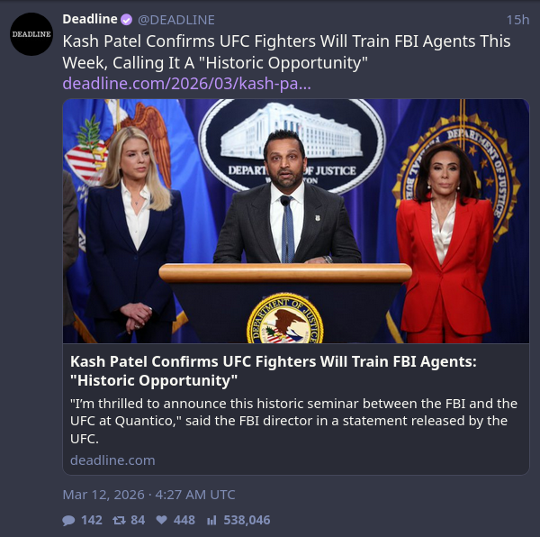
Task: Click the deadline.com card domain label
Action: pos(112,460)
